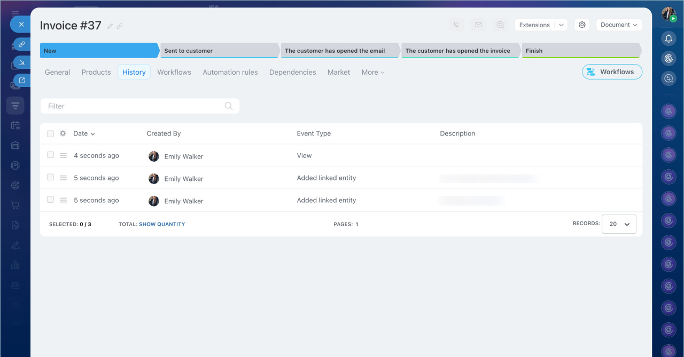Open the row menu for the View event
684x357 pixels.
click(63, 156)
